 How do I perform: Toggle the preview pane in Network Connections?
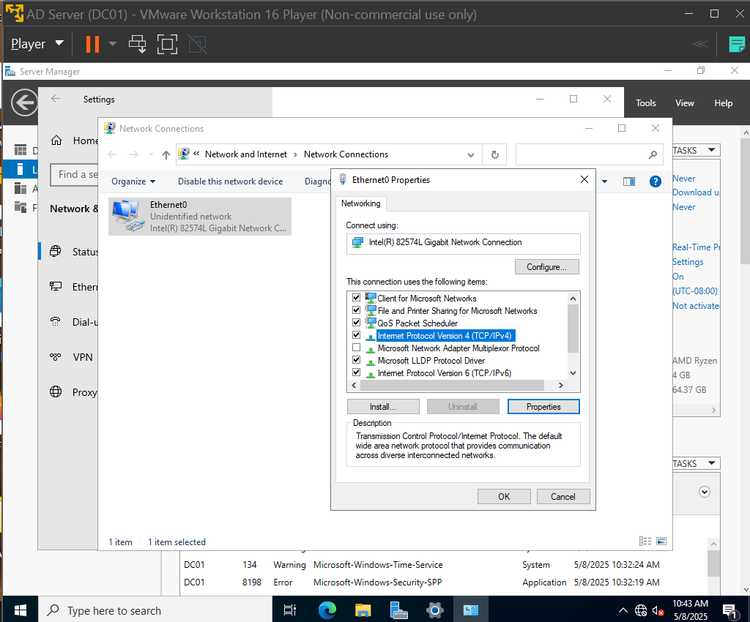(x=629, y=181)
